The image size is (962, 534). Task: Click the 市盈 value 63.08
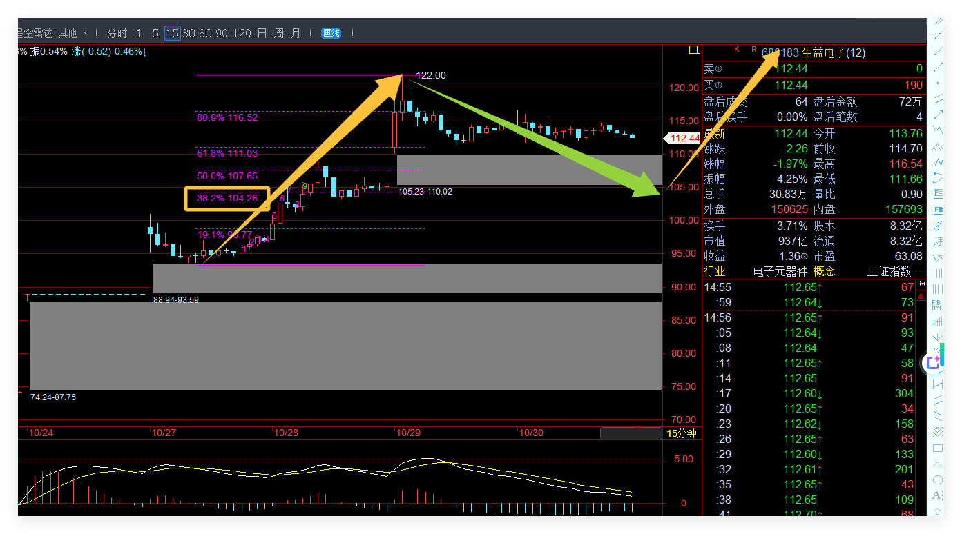tap(907, 256)
